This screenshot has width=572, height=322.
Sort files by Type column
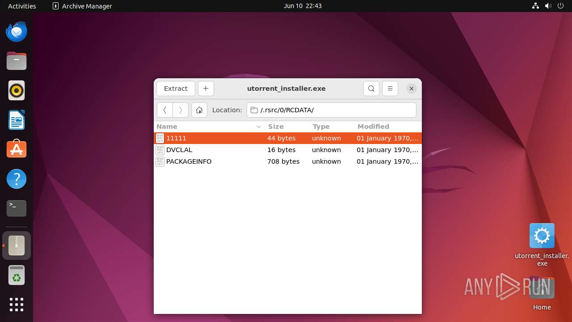click(332, 127)
